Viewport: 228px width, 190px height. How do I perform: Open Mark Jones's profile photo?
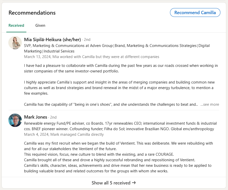click(x=15, y=120)
